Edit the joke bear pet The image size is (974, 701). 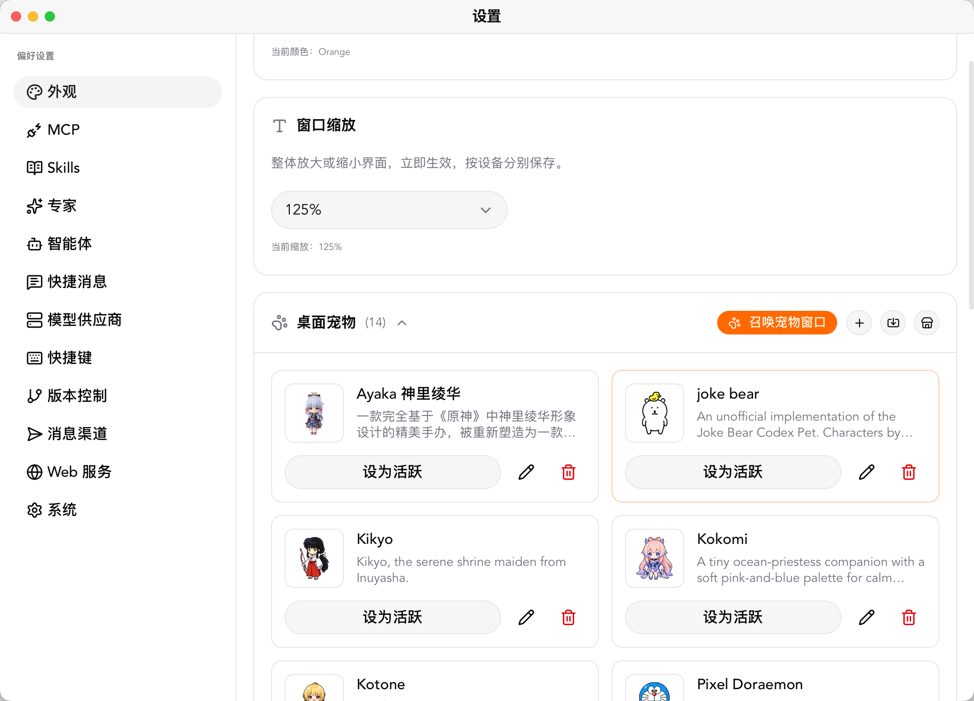pyautogui.click(x=867, y=472)
